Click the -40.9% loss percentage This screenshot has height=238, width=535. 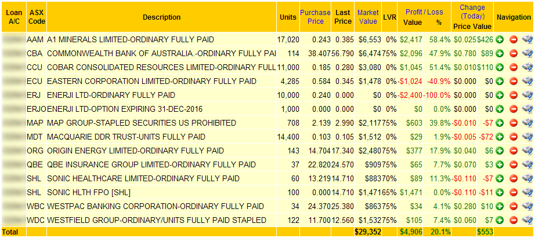click(439, 82)
